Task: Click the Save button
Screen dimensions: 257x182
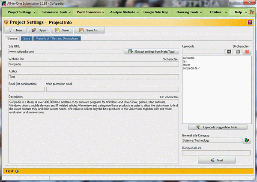Action: [x=62, y=30]
